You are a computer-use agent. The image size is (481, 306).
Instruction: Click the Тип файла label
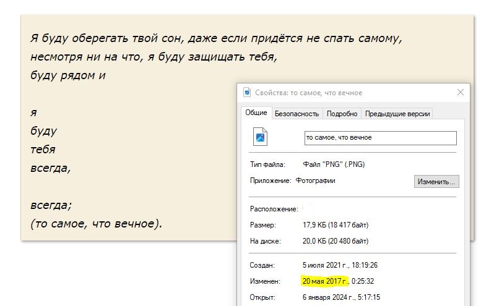(267, 164)
